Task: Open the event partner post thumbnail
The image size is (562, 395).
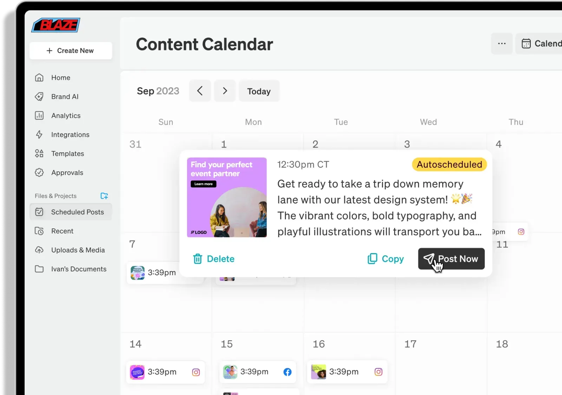Action: (x=227, y=197)
